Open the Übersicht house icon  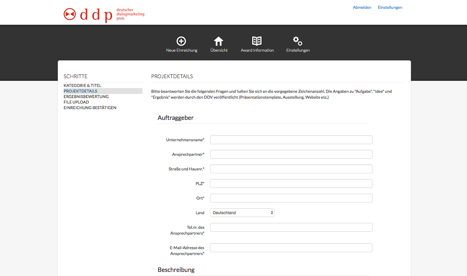pyautogui.click(x=219, y=41)
